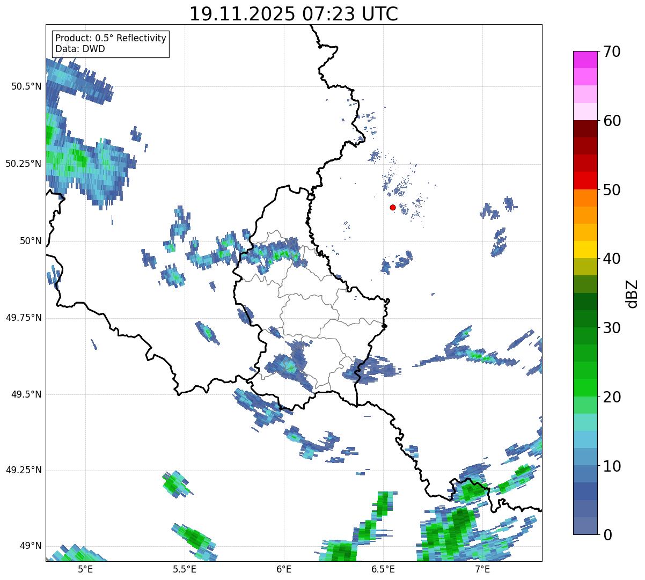
Task: Click the yellow swatch at 40 dBZ
Action: pos(585,249)
